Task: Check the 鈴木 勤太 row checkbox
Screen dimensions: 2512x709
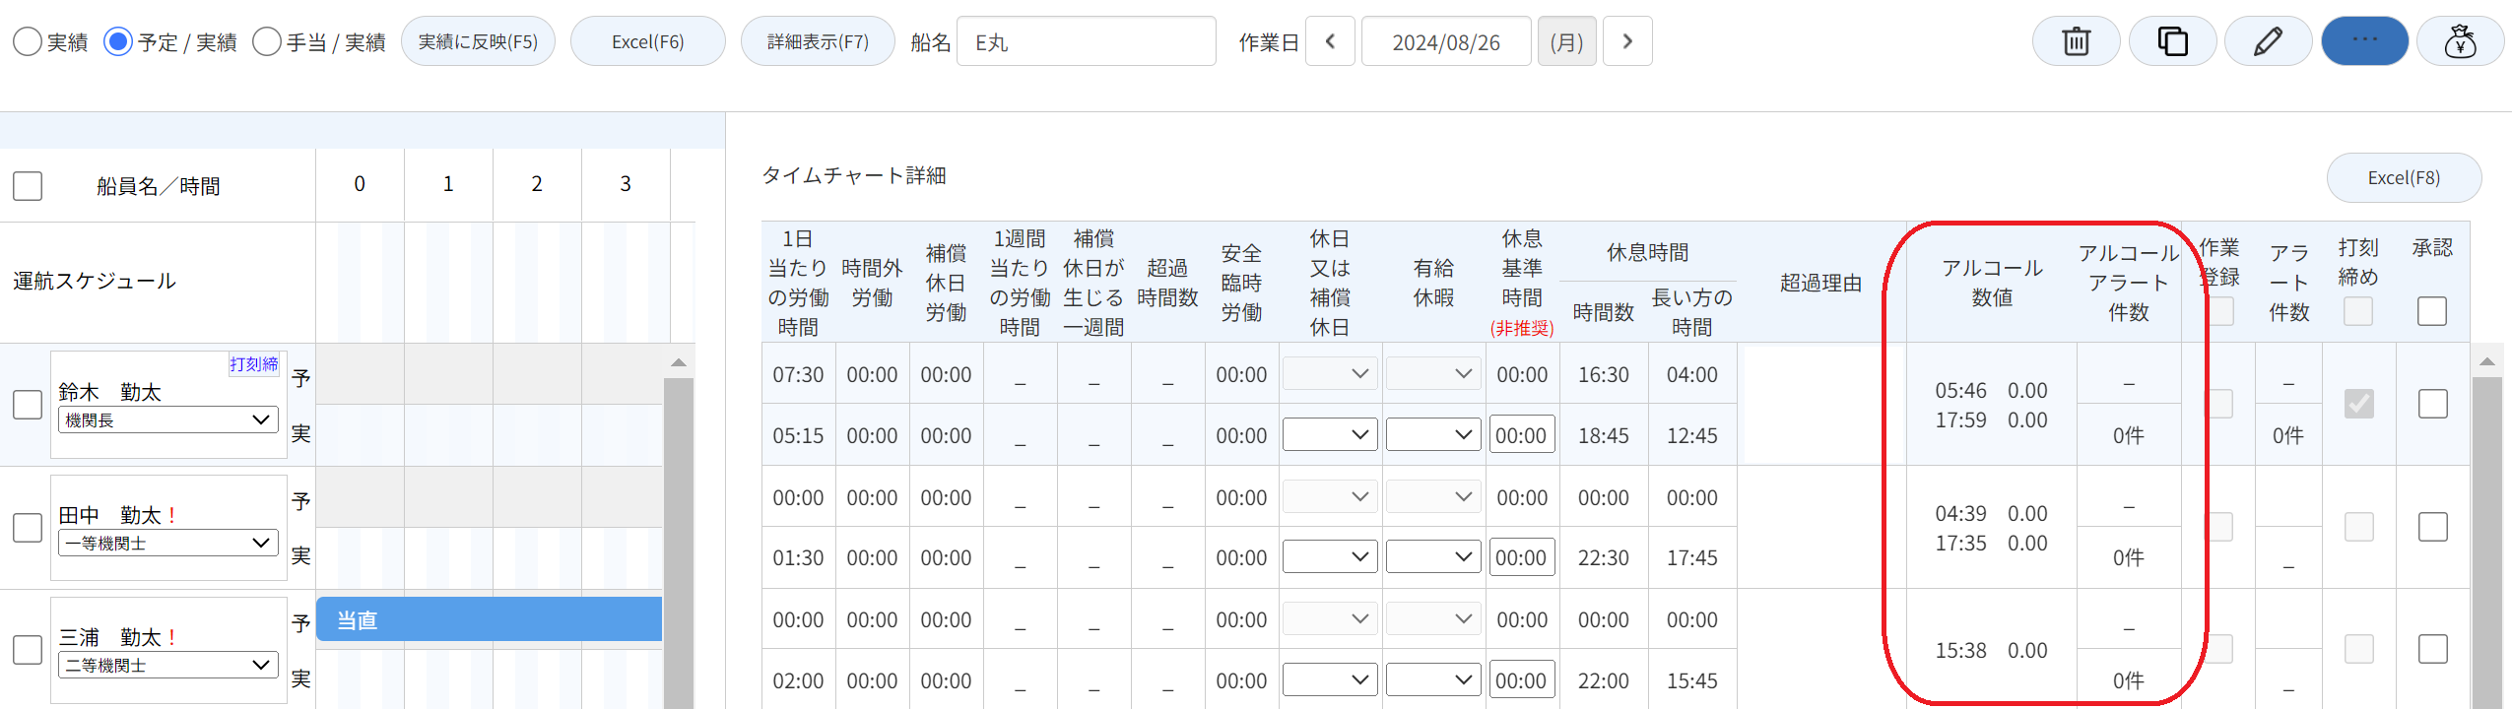Action: 28,405
